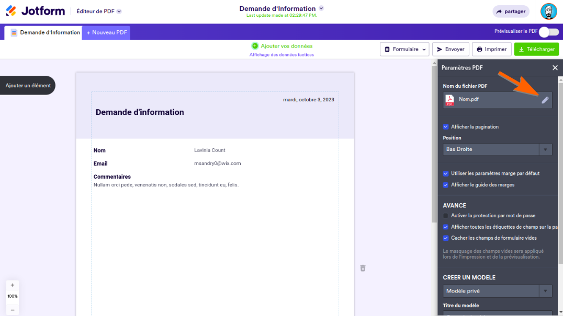Uncheck Afficher le guide des marges
This screenshot has height=316, width=563.
pyautogui.click(x=446, y=185)
